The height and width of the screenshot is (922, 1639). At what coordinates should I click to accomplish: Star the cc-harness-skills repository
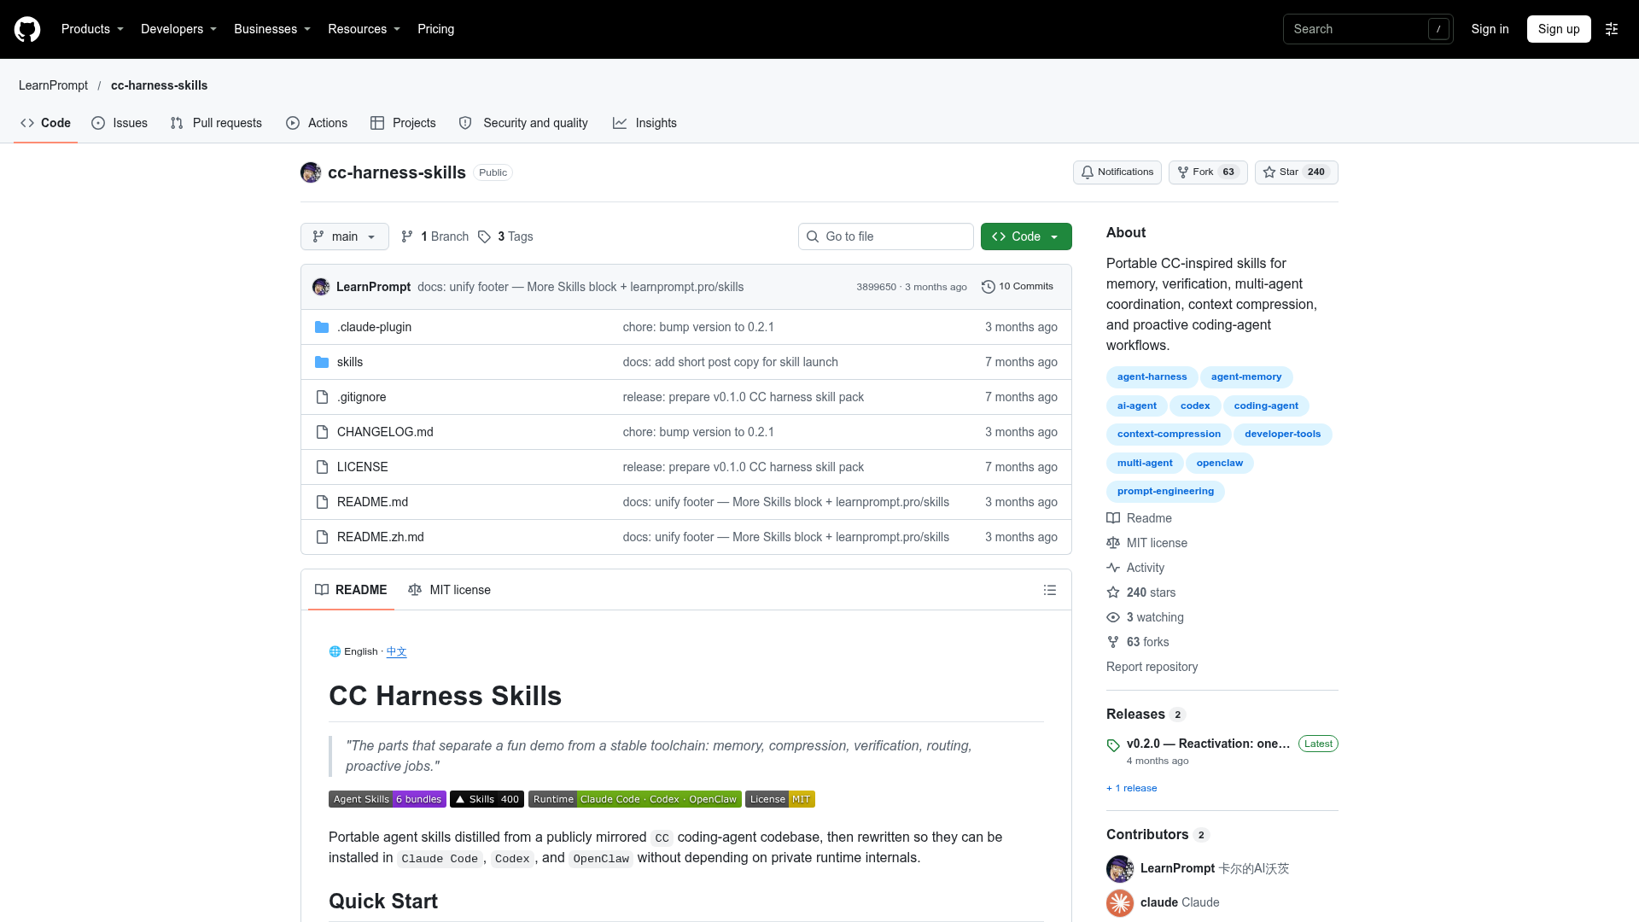(x=1296, y=172)
